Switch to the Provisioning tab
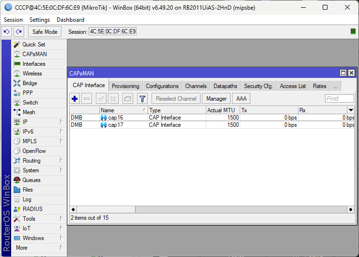The width and height of the screenshot is (359, 257). [x=125, y=86]
